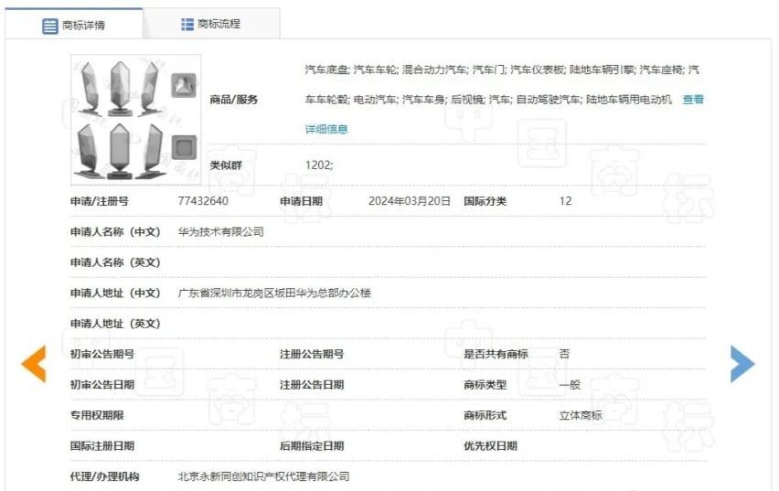Click the 专用权期限 label
779x491 pixels.
[97, 415]
